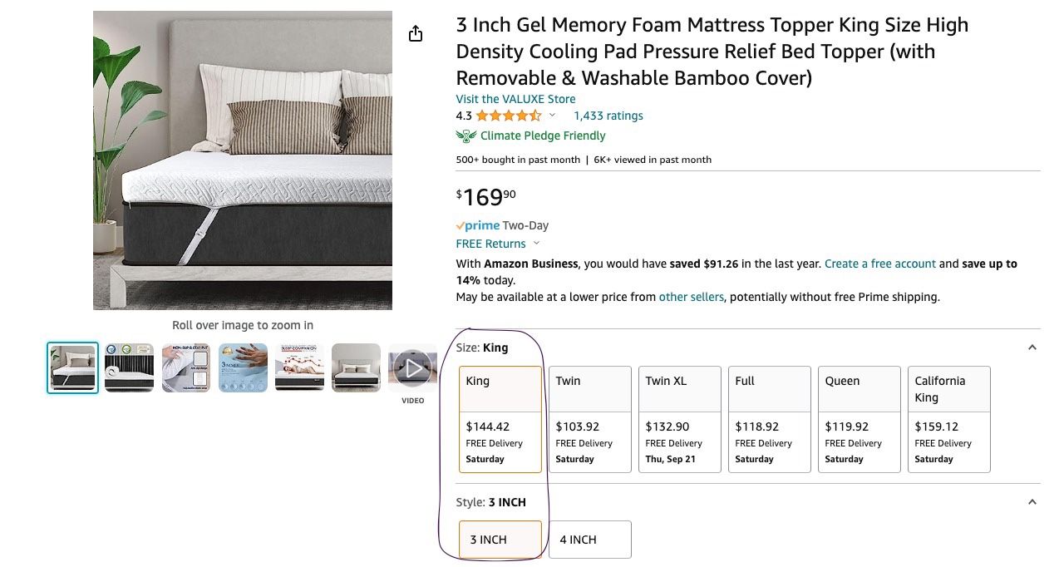Visit the VALUXE Store

tap(515, 99)
